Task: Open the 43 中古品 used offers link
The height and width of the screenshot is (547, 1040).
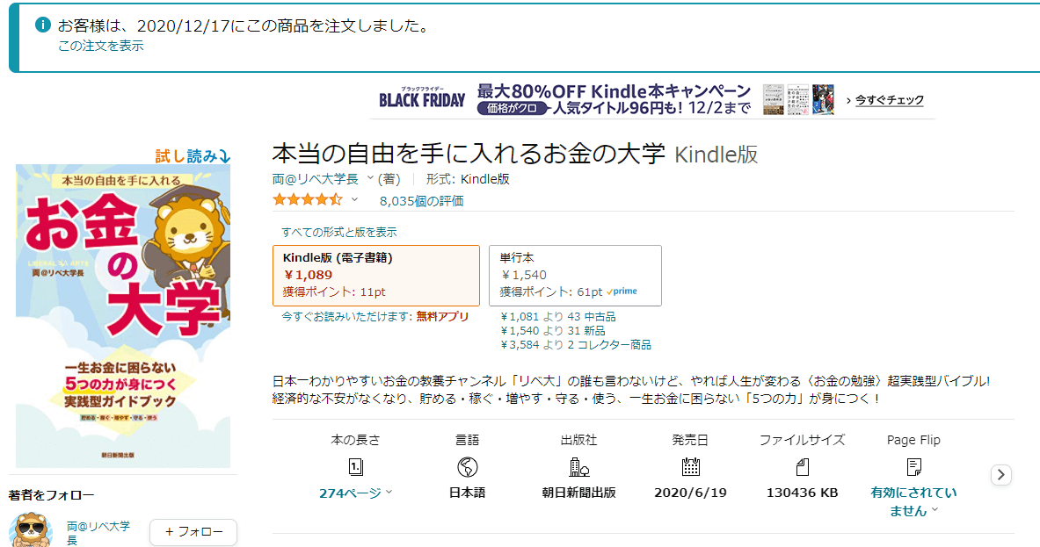Action: [591, 317]
